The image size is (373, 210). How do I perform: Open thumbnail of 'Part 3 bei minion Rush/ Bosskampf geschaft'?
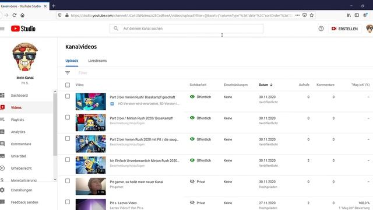click(x=91, y=101)
